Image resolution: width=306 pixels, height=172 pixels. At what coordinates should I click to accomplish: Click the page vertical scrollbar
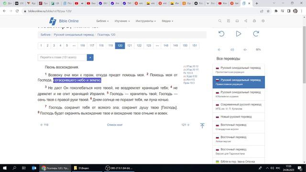click(304, 54)
